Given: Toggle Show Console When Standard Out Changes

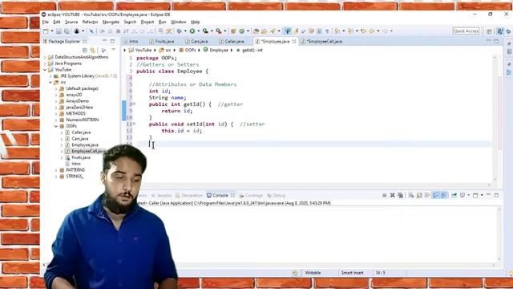Looking at the screenshot, I should pyautogui.click(x=435, y=195).
